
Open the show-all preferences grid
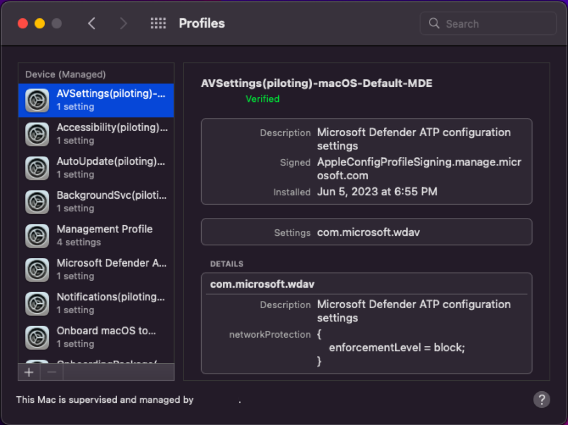pyautogui.click(x=158, y=23)
